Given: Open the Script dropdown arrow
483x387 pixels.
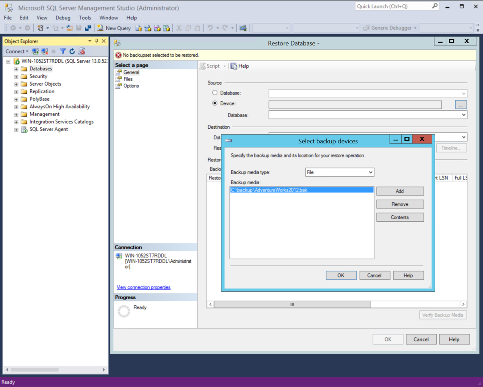Looking at the screenshot, I should (x=225, y=66).
